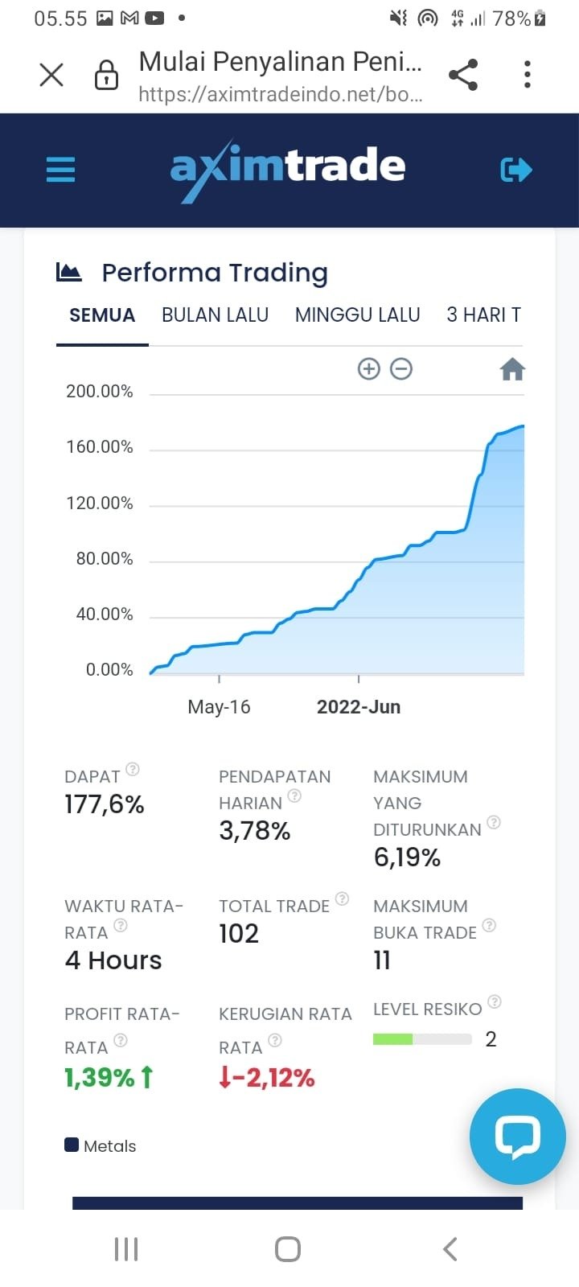
Task: Close the browser custom tab
Action: click(51, 75)
